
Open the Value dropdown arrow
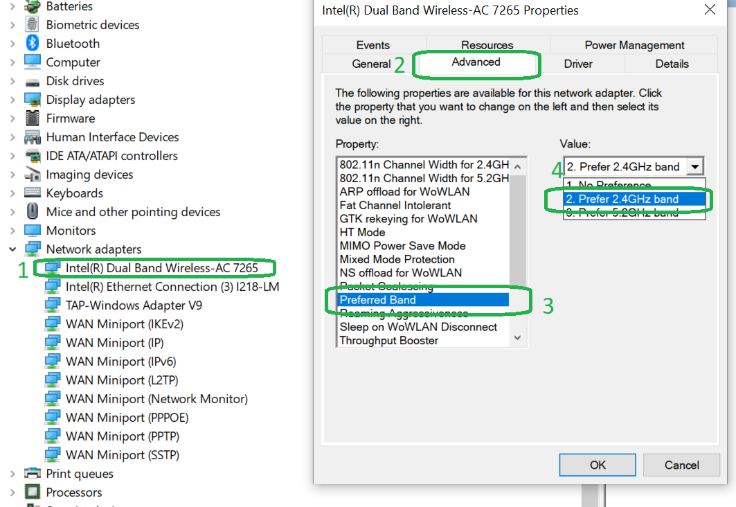pyautogui.click(x=695, y=167)
